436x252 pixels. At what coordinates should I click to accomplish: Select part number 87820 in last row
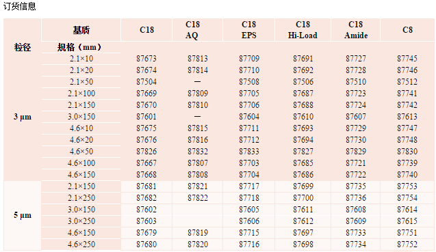[x=197, y=244]
